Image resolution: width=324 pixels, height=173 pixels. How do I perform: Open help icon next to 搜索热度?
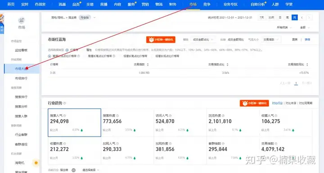point(117,116)
